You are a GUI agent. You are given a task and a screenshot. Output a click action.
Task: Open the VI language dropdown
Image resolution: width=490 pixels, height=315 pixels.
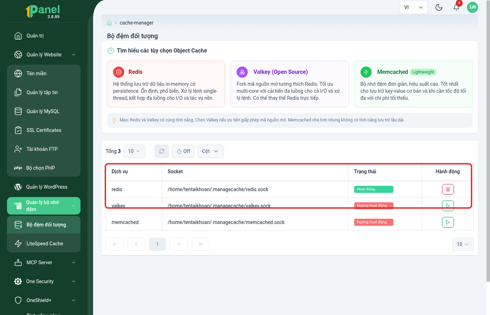(x=413, y=7)
